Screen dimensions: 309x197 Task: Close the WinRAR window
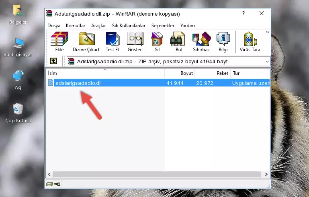pos(262,13)
